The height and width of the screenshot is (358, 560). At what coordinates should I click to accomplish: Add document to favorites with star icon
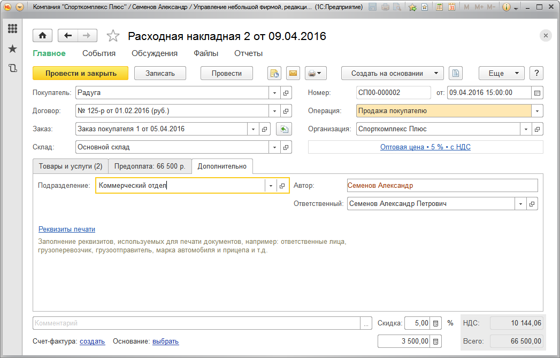[113, 36]
